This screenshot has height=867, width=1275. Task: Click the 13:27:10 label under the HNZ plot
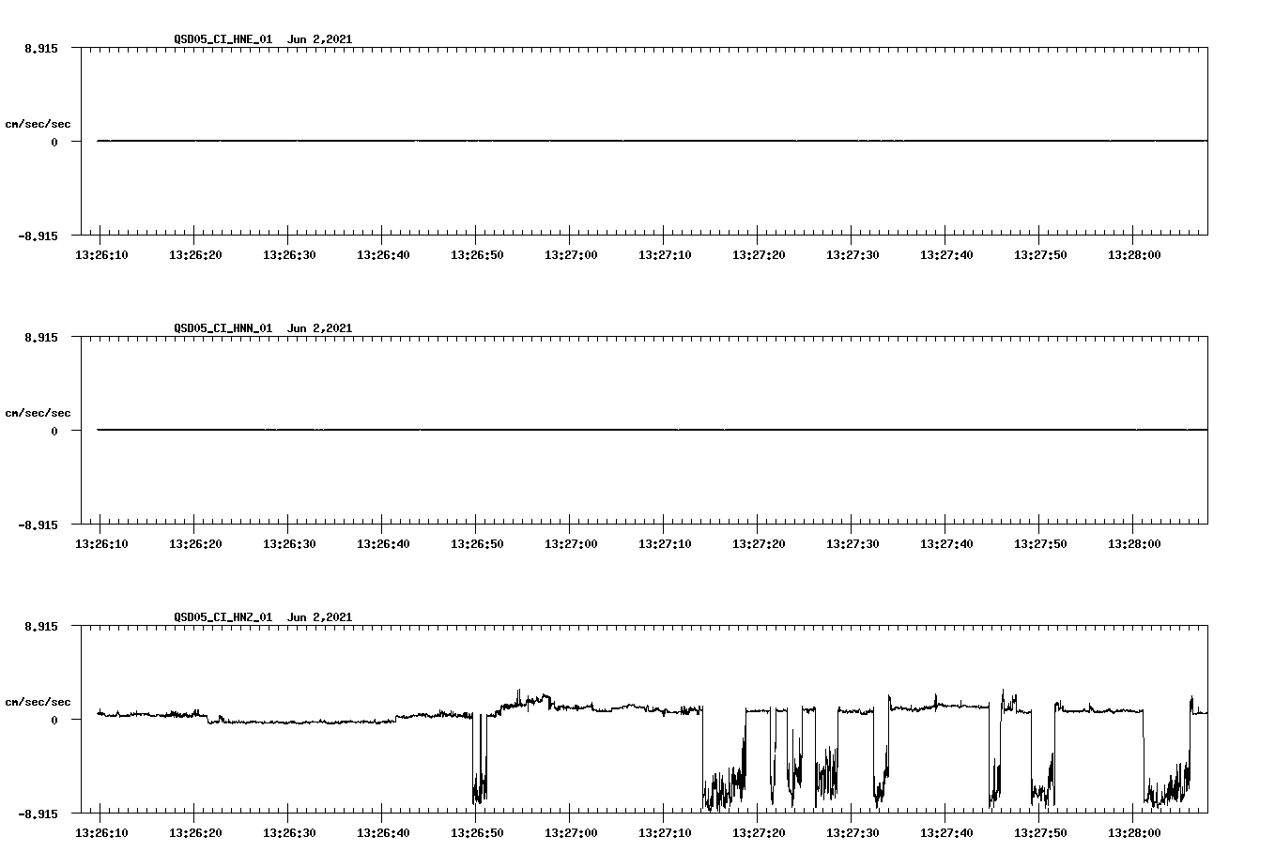[664, 833]
